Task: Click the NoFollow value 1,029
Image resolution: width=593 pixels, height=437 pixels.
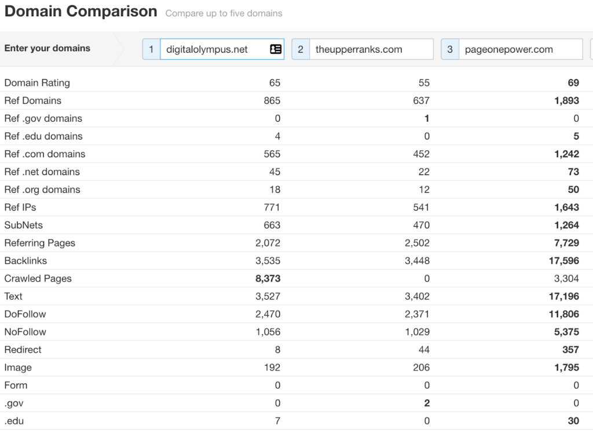Action: coord(417,332)
